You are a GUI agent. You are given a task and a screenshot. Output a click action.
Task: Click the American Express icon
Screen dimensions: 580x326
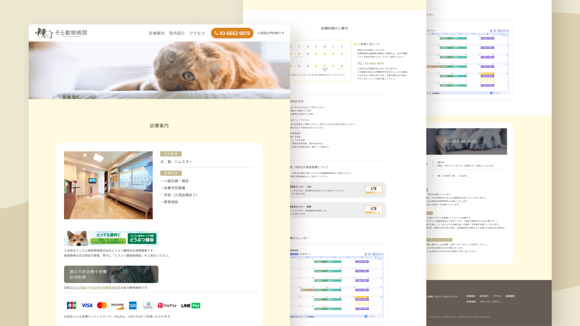133,305
